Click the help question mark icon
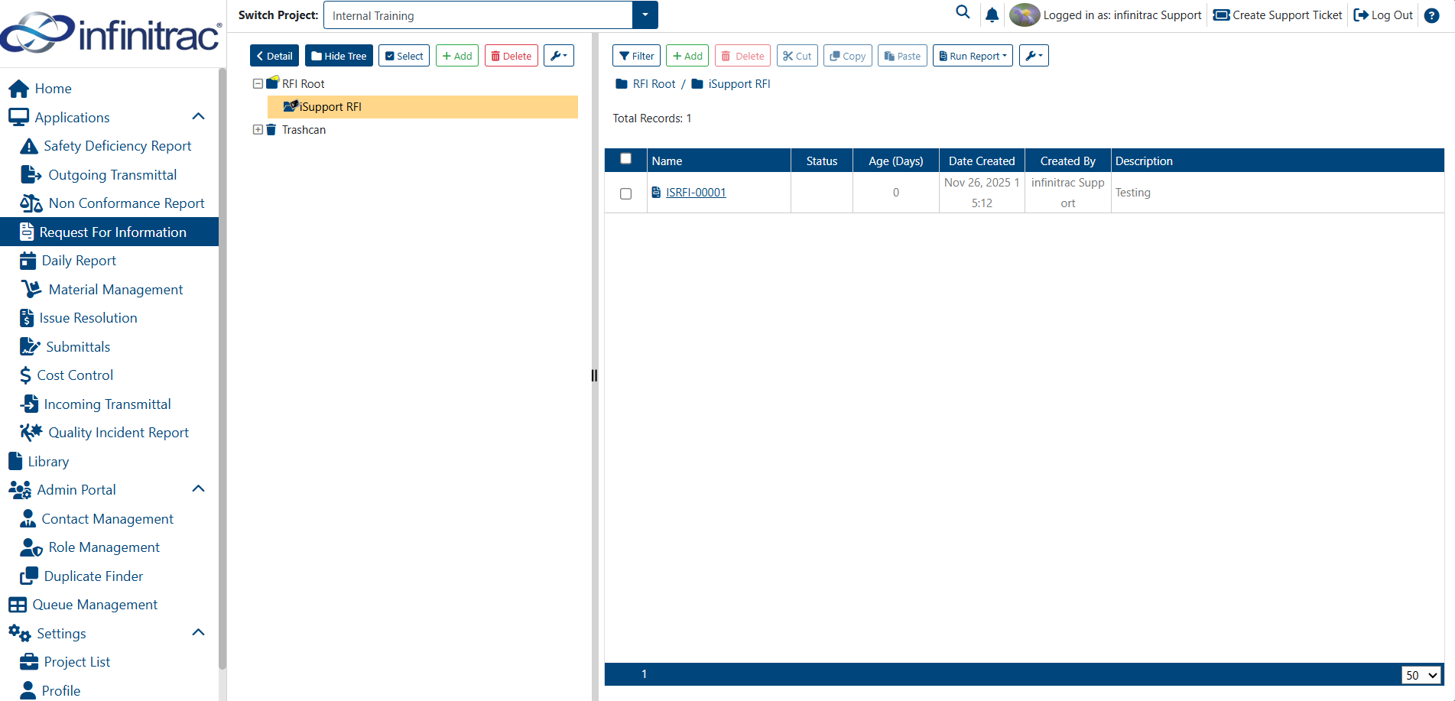Screen dimensions: 1455x701 pos(1431,15)
